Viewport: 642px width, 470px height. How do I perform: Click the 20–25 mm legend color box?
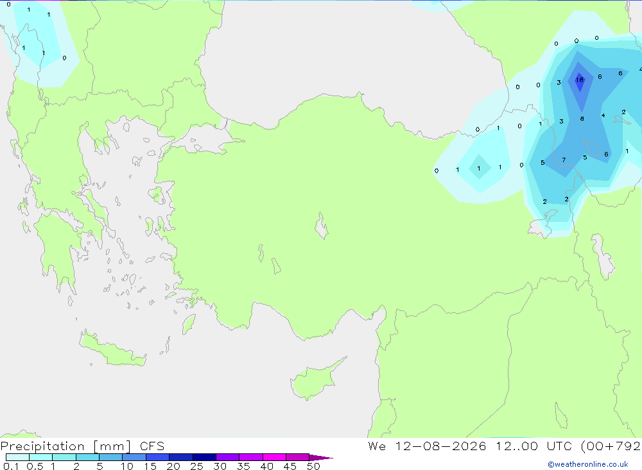pos(181,457)
